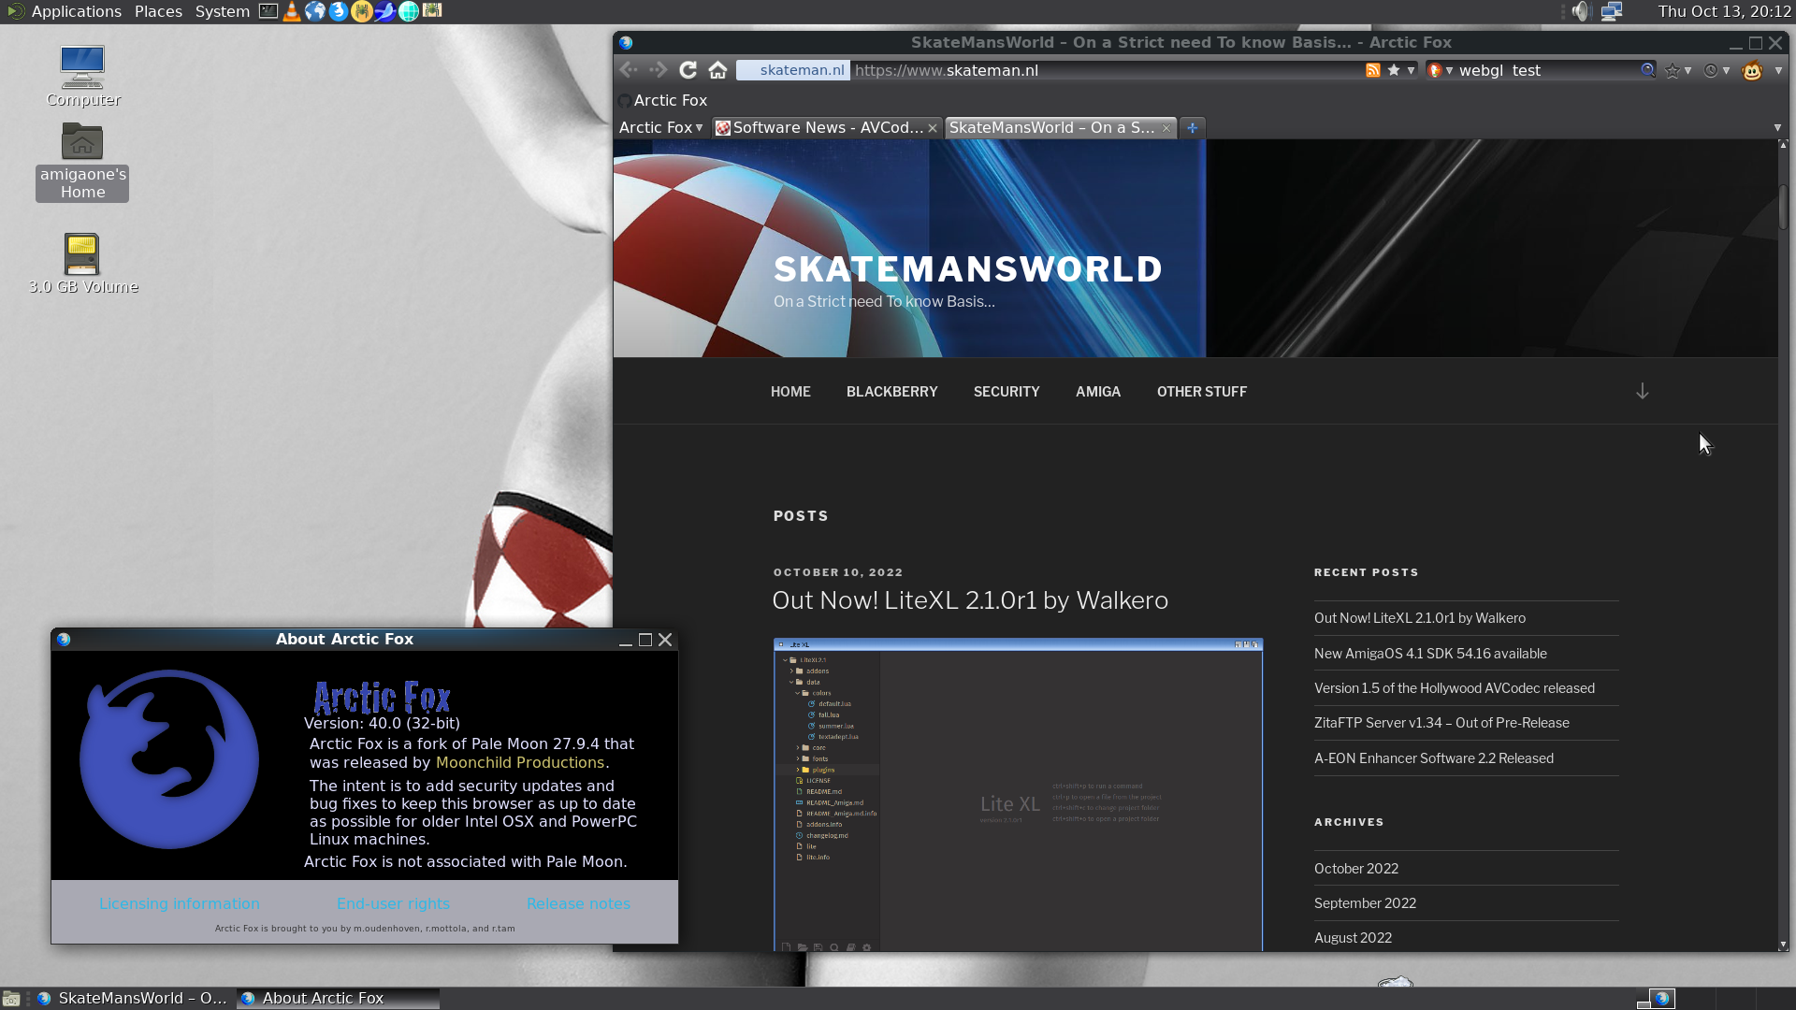Open the September 2022 archive link
This screenshot has width=1796, height=1010.
coord(1365,903)
